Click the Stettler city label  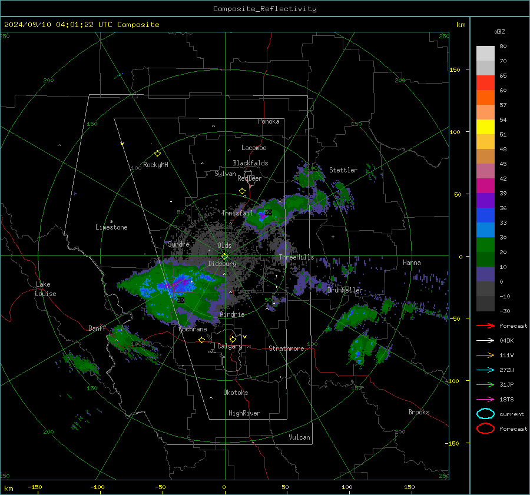click(343, 170)
